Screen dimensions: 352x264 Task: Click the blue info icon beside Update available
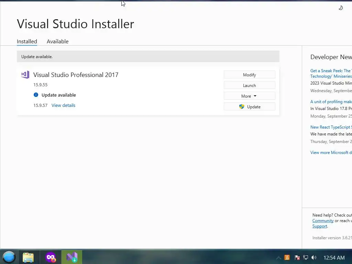tap(36, 95)
